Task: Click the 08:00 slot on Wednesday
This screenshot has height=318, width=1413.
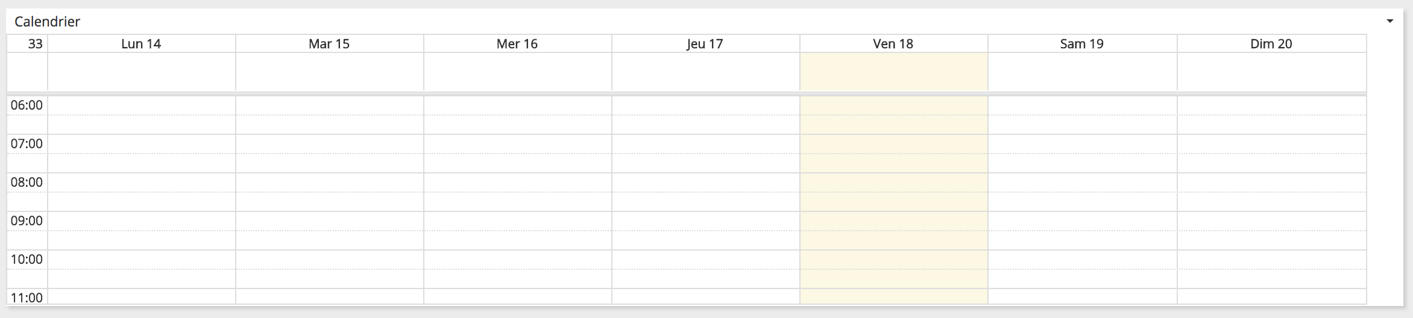Action: pyautogui.click(x=517, y=183)
